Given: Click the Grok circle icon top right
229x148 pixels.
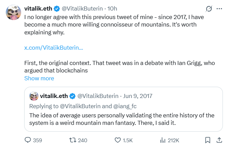Looking at the screenshot, I should (x=210, y=8).
